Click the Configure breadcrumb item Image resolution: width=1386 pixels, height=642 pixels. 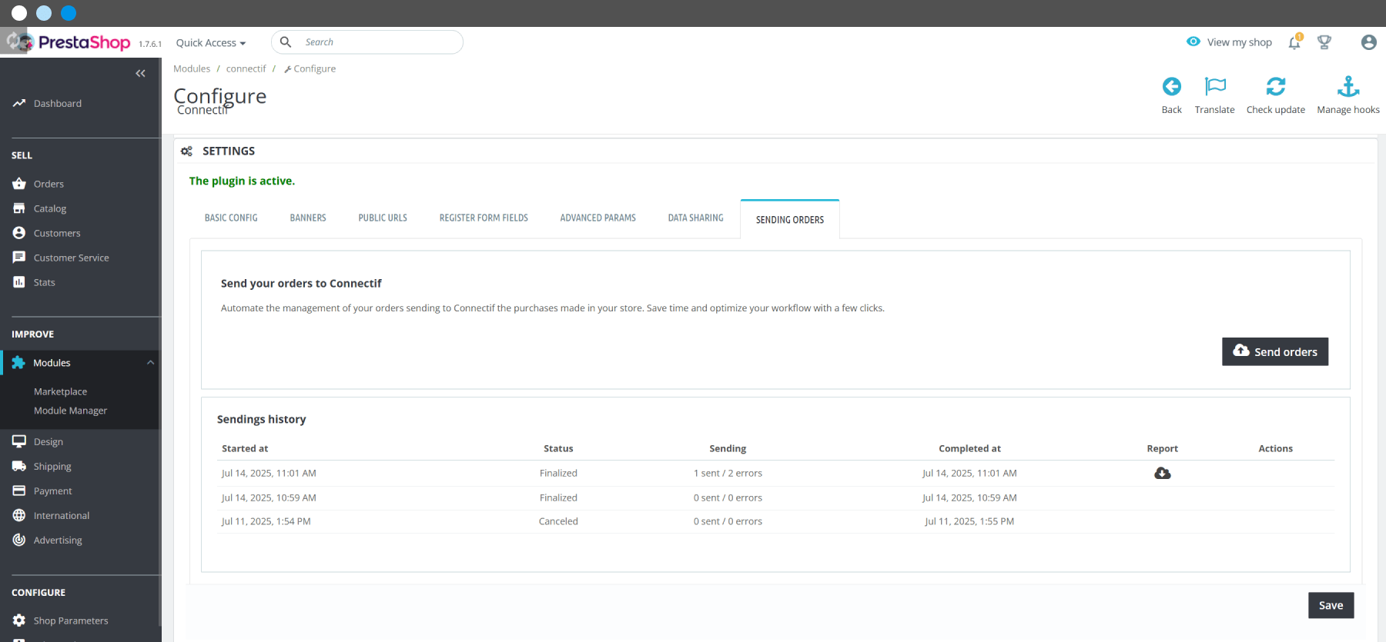coord(310,68)
